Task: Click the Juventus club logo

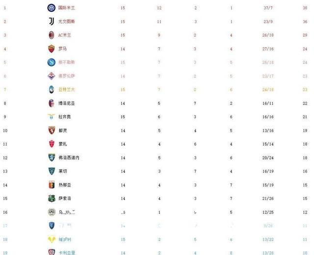Action: click(x=52, y=22)
